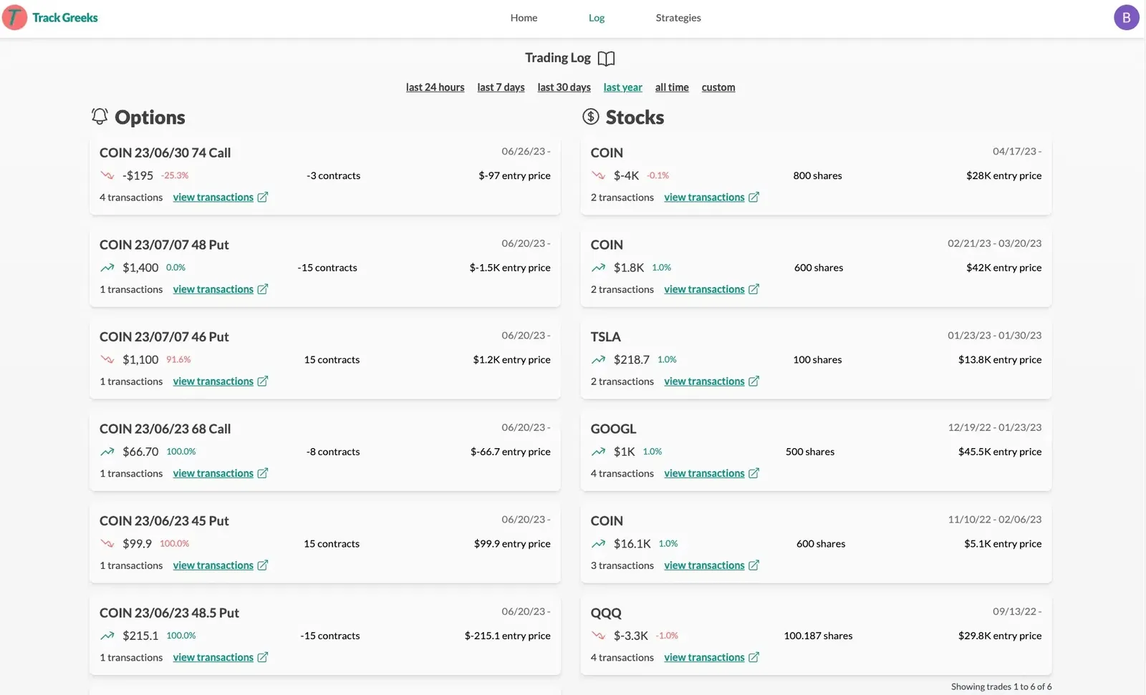View transactions for COIN 23/06/30 74 Call

pos(213,197)
